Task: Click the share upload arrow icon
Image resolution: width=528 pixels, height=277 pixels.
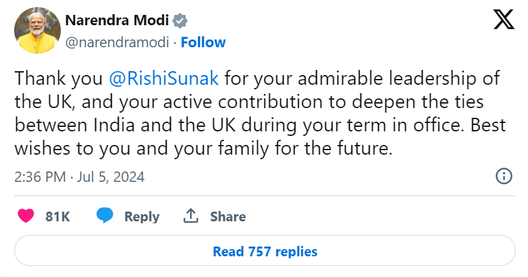Action: pos(191,216)
